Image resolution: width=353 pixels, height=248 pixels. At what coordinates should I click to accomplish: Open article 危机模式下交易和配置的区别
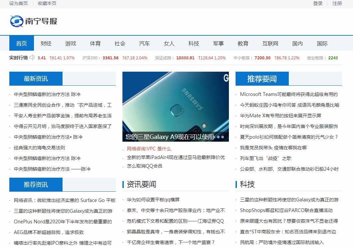(175, 221)
